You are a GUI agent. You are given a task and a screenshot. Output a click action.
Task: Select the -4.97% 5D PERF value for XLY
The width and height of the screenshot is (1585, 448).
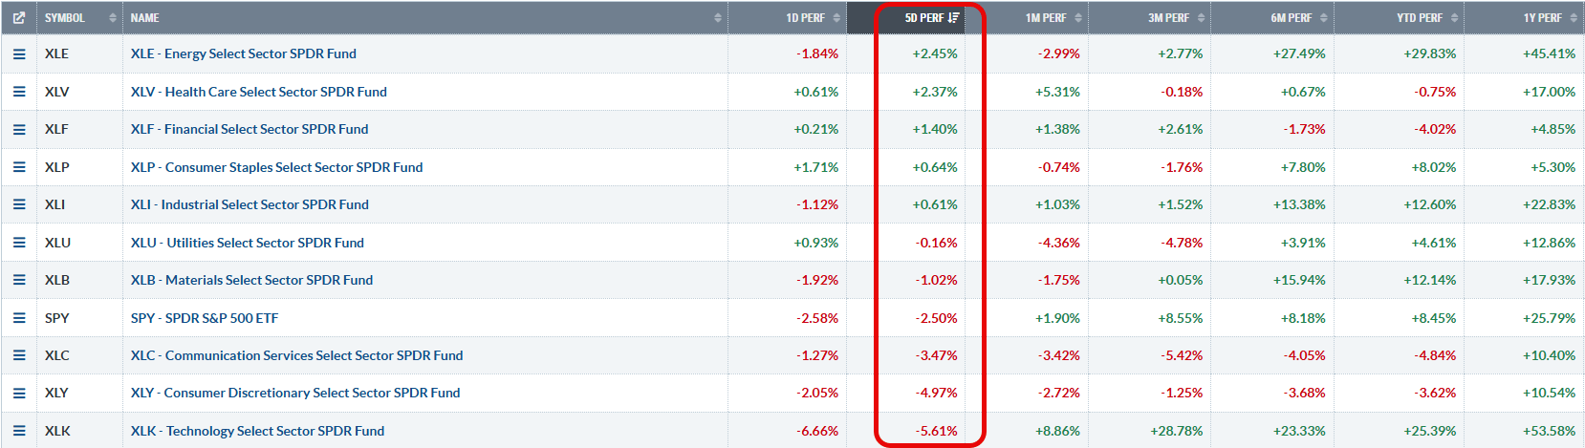pos(937,393)
